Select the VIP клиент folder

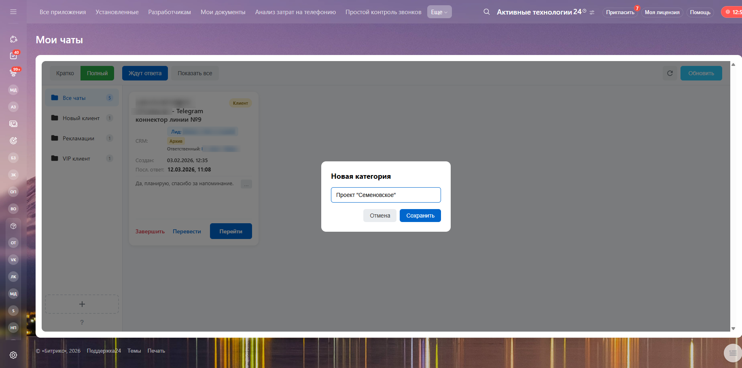[x=76, y=159]
